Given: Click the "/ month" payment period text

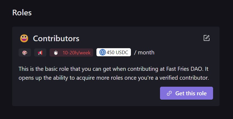Looking at the screenshot, I should pos(144,52).
